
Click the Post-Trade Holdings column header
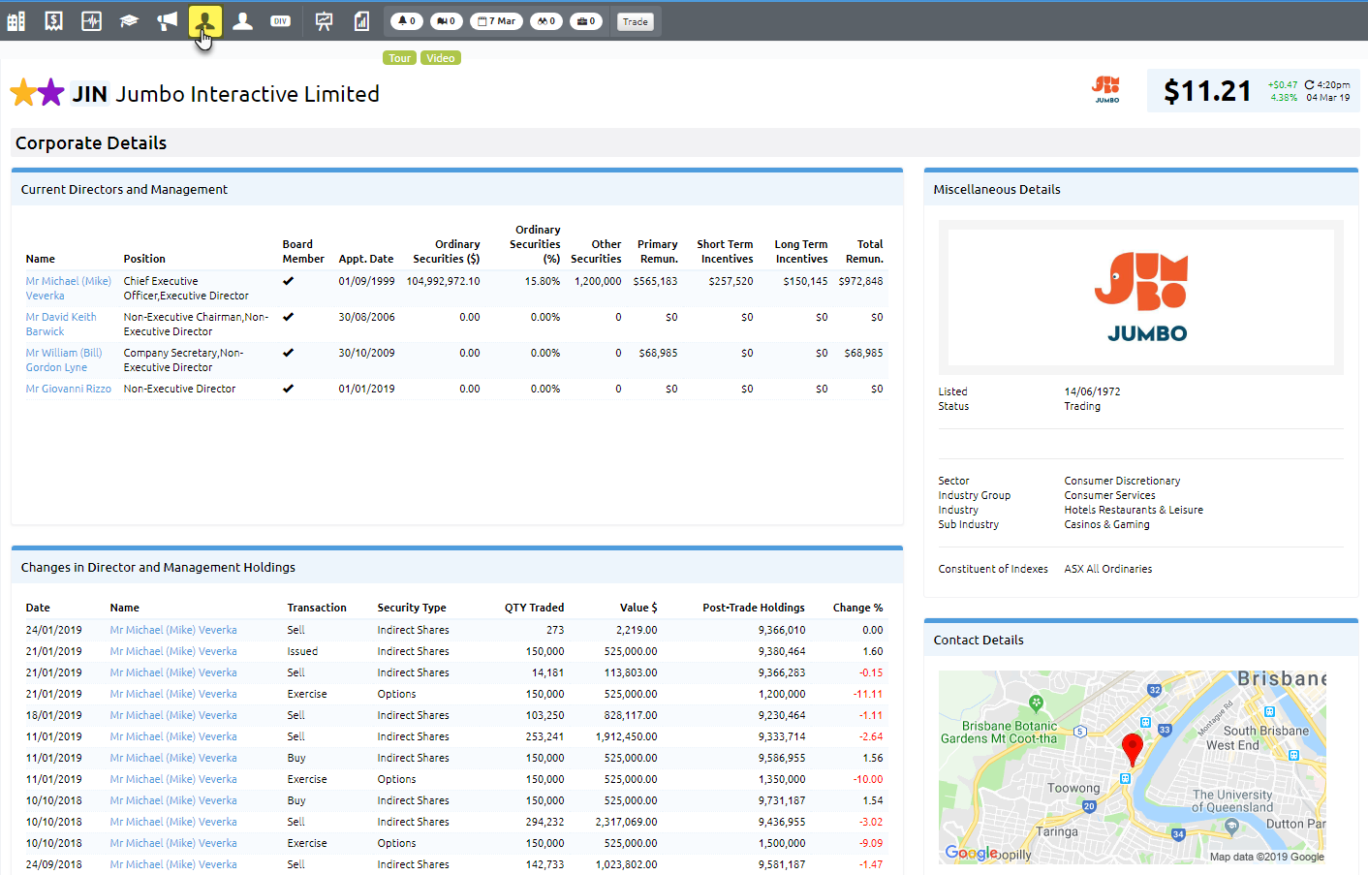pos(754,608)
